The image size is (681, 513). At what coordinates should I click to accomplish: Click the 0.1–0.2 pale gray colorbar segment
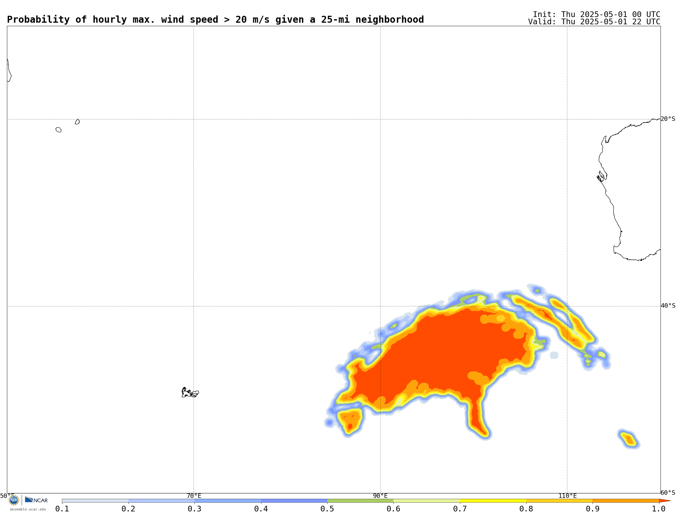[95, 501]
